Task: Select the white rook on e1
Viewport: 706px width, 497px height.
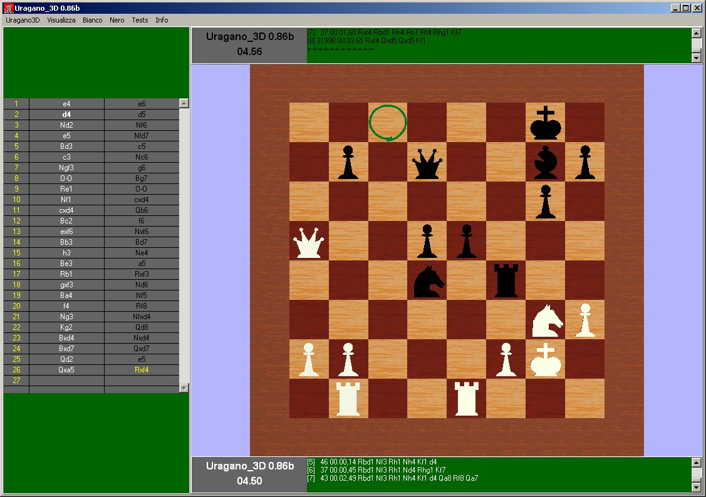Action: tap(467, 399)
